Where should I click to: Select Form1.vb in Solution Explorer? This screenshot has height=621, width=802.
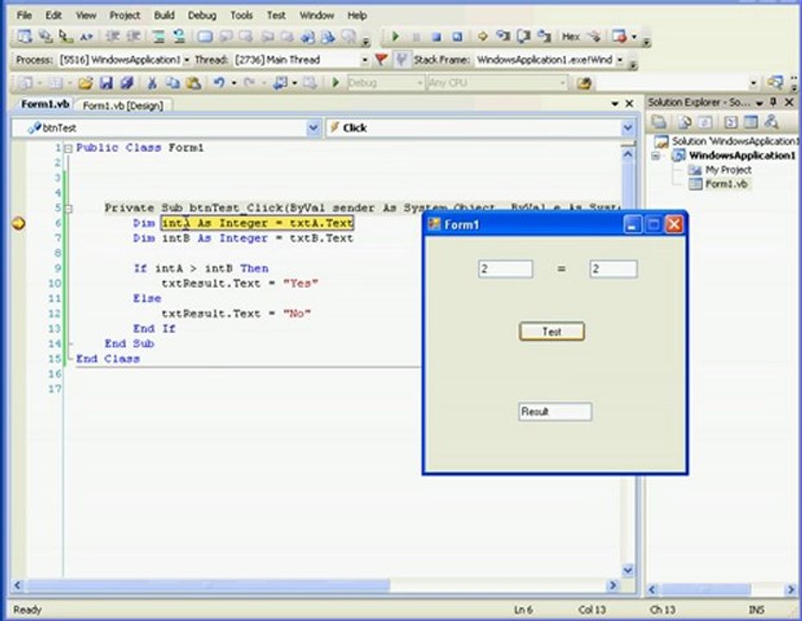pyautogui.click(x=726, y=185)
